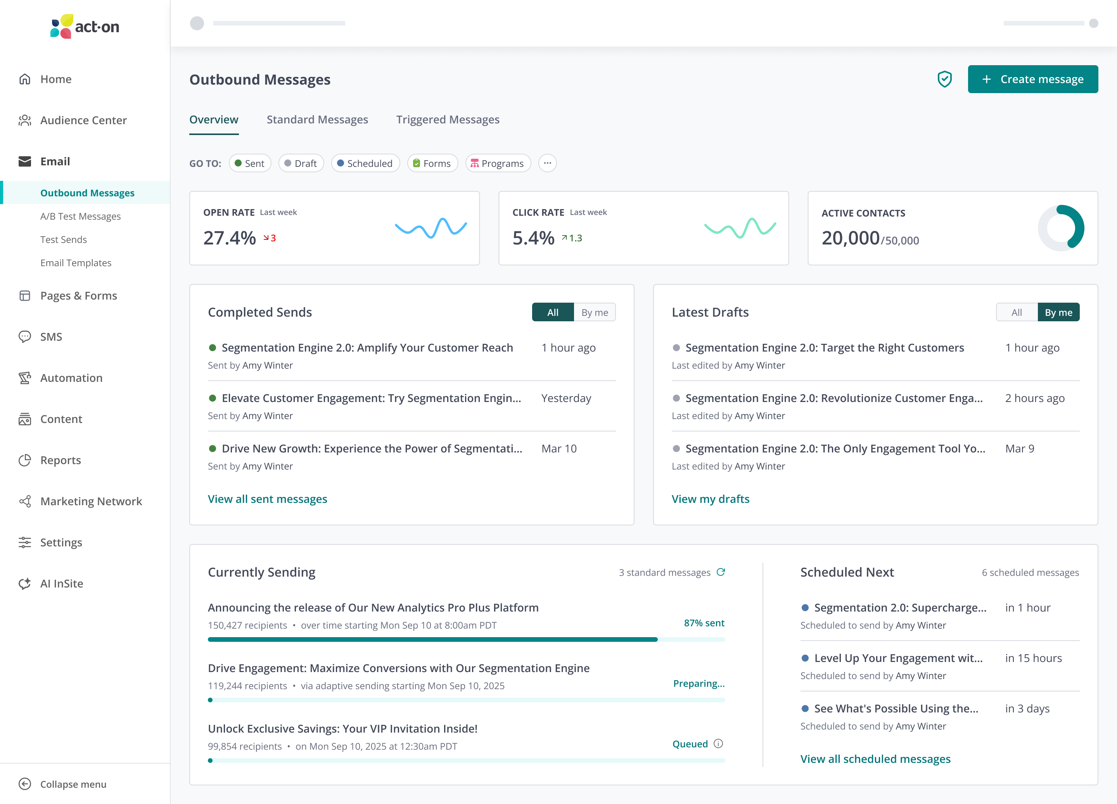This screenshot has width=1117, height=804.
Task: Open 'The Only Engagement Tool' draft
Action: [835, 448]
